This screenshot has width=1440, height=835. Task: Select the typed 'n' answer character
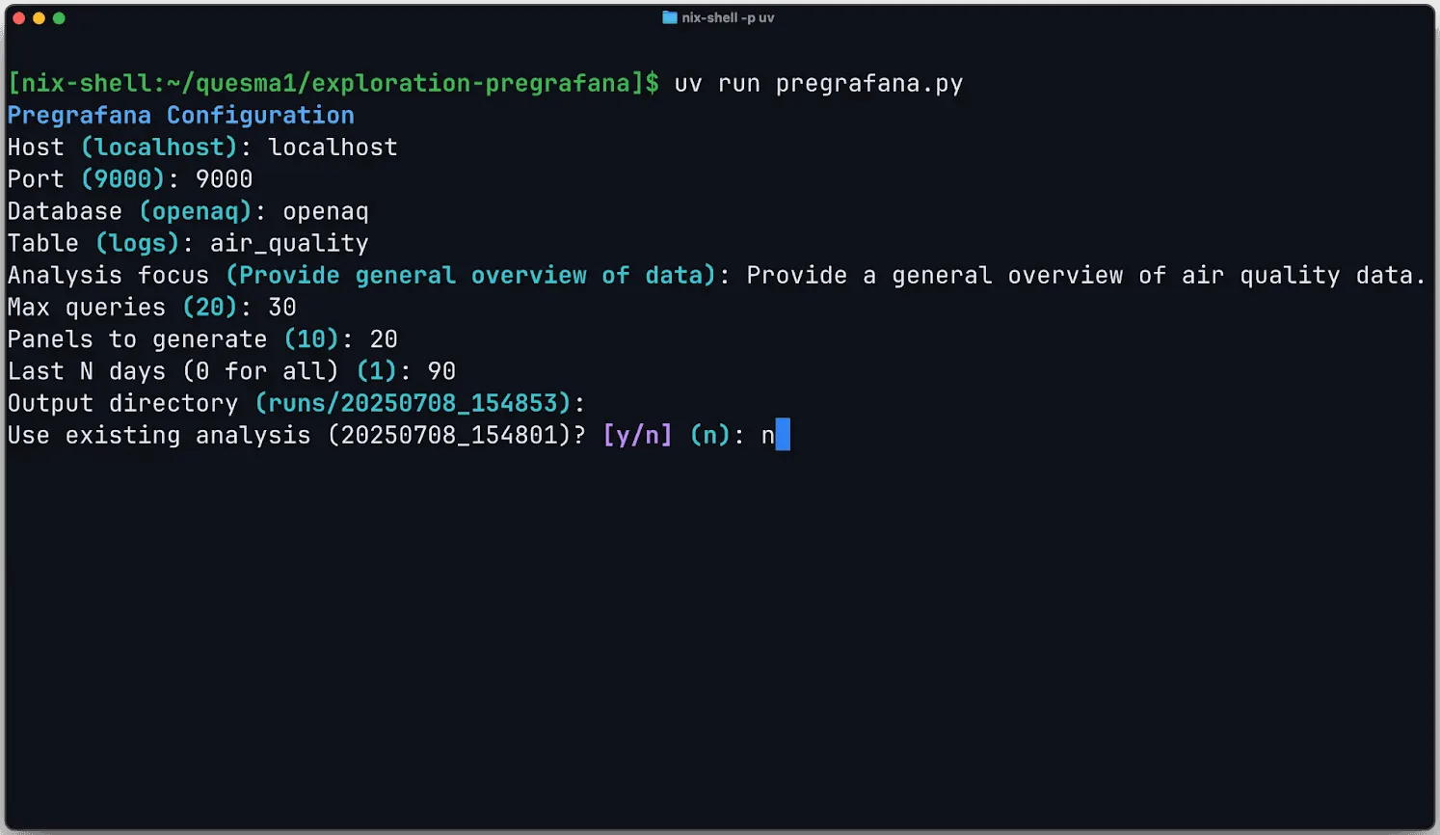[766, 435]
